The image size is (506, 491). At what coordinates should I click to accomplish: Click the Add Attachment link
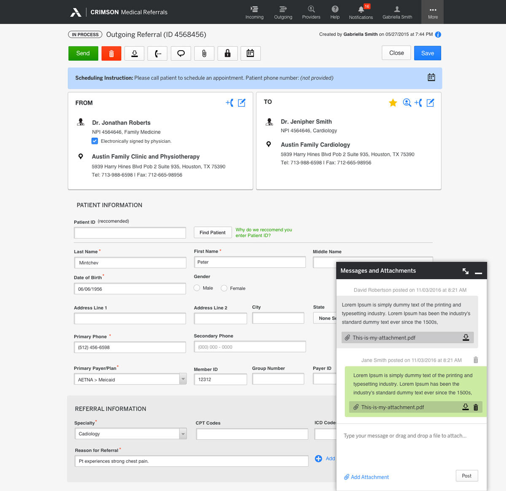366,477
